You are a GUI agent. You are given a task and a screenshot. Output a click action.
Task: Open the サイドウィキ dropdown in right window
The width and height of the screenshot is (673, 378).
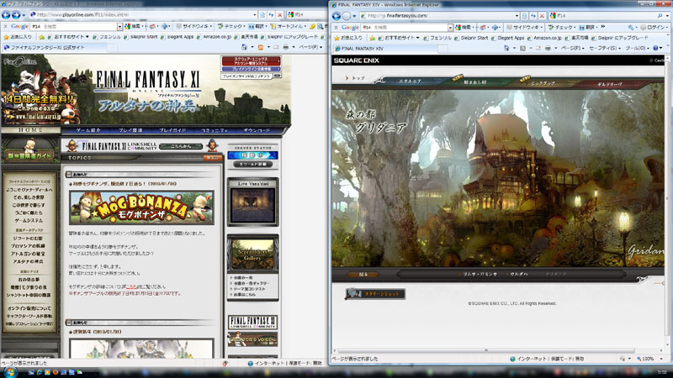click(x=523, y=27)
